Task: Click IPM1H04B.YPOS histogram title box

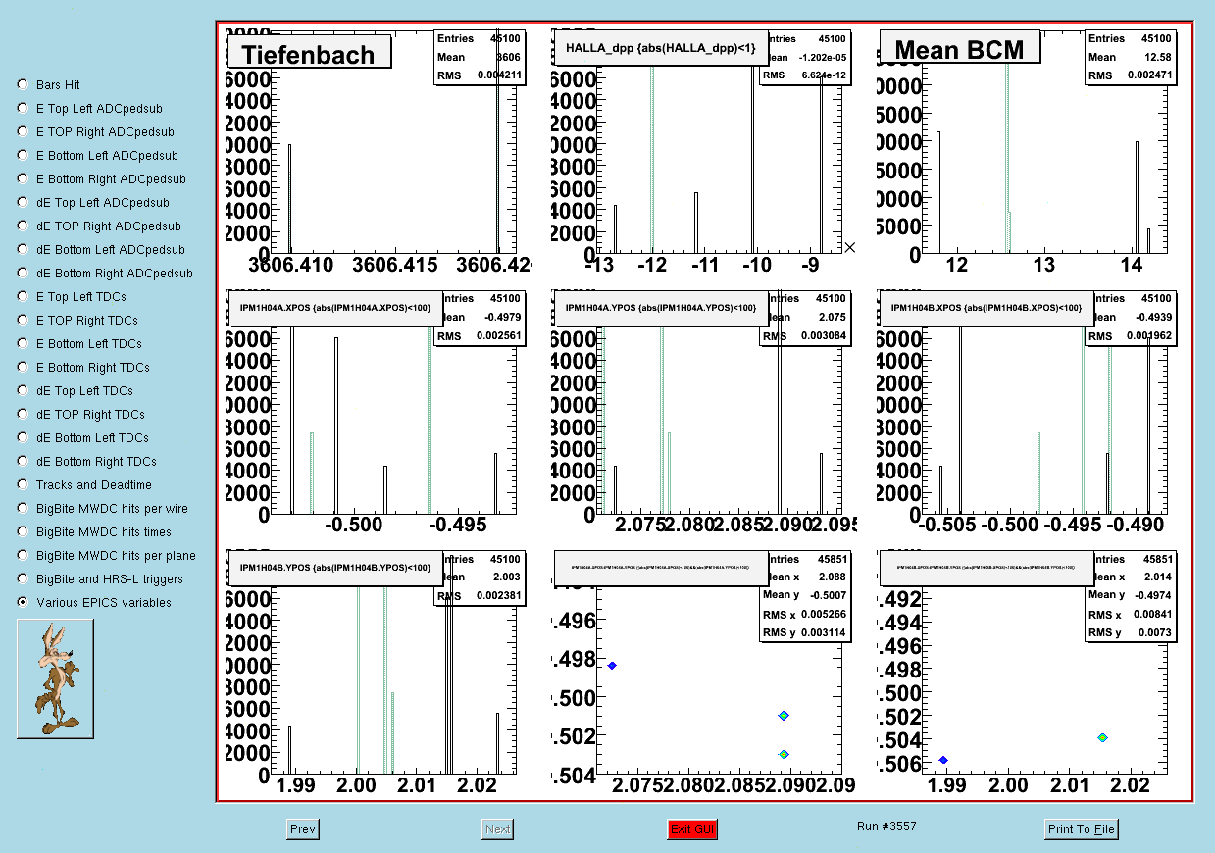Action: coord(335,568)
